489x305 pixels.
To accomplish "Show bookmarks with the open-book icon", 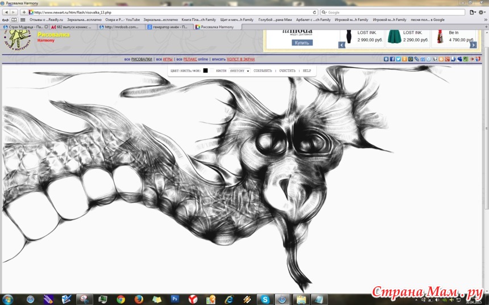I will (14, 20).
